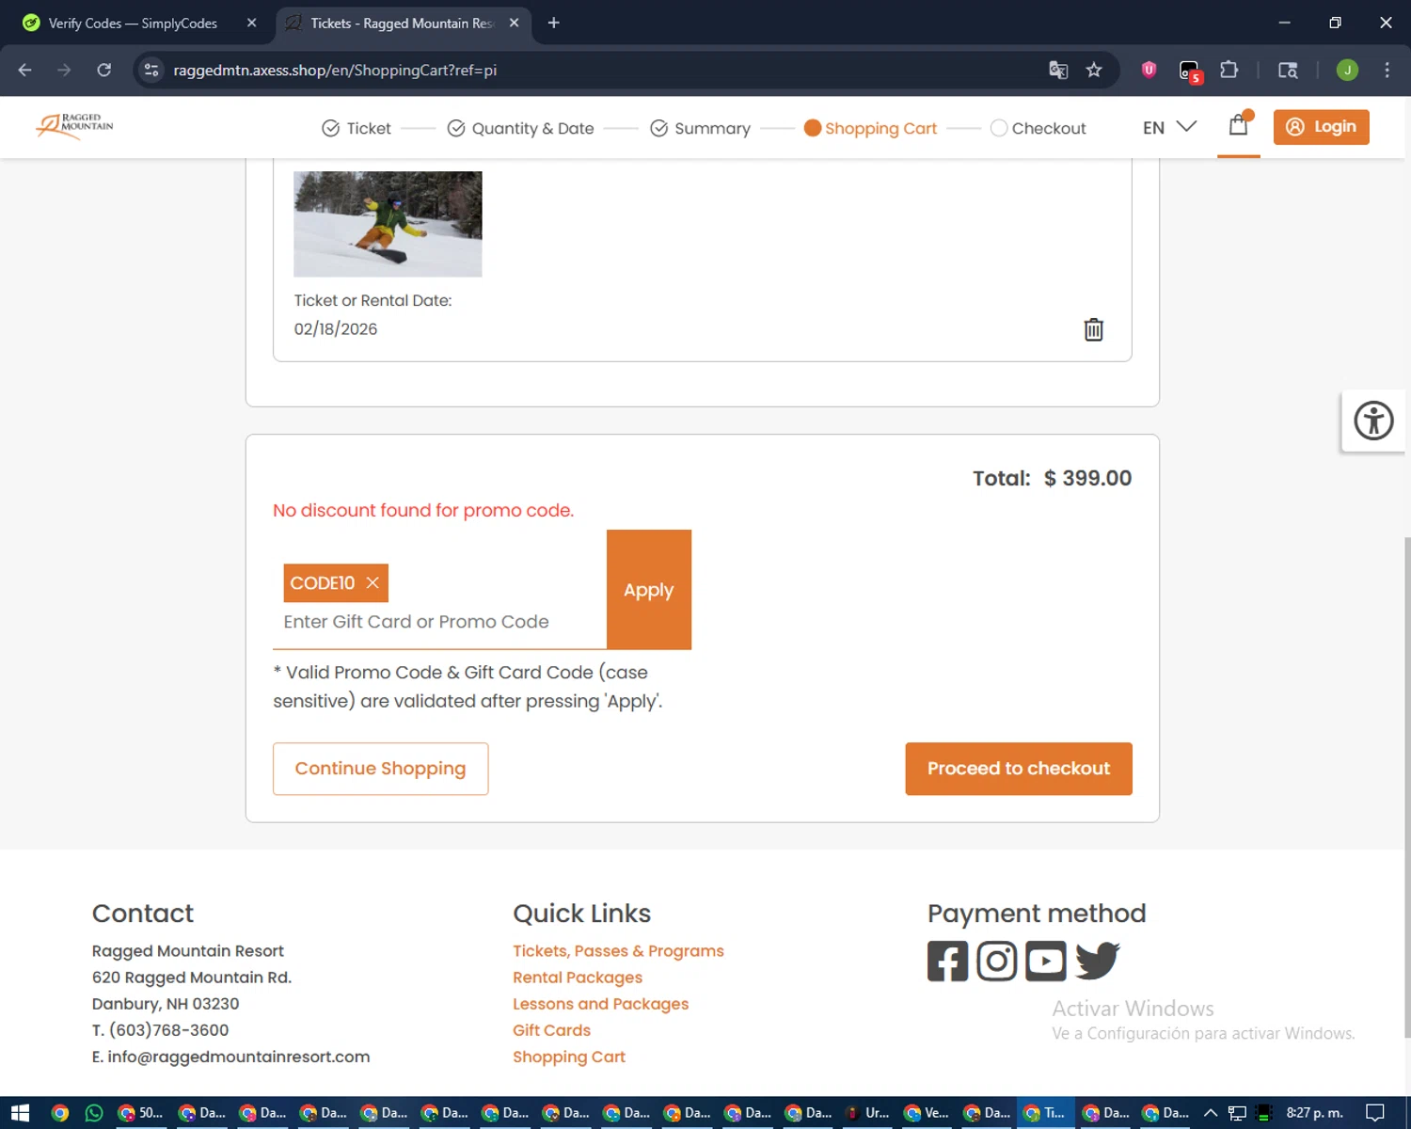
Task: Open the Chrome profile avatar
Action: [1347, 70]
